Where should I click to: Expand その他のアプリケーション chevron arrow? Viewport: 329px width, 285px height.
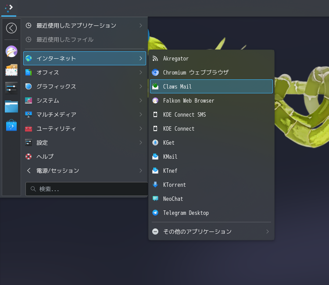tap(268, 232)
